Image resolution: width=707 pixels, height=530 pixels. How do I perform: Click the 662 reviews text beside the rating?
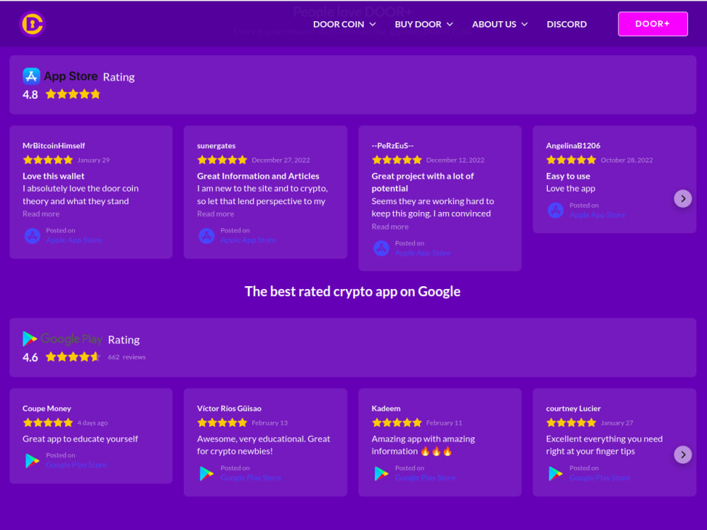coord(127,357)
